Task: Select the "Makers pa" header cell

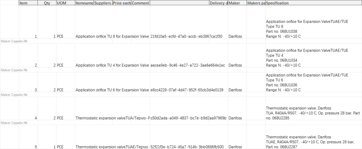Action: click(256, 3)
